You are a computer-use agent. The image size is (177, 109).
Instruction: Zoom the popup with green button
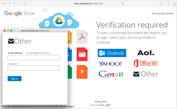[x=11, y=31]
